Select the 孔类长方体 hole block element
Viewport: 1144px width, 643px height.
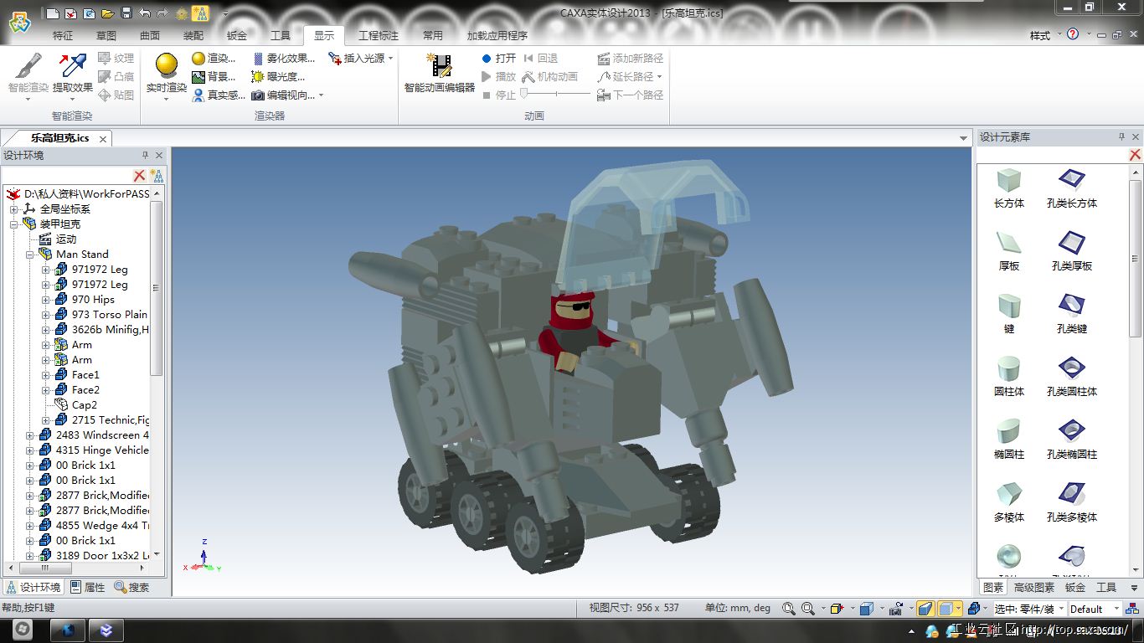(1072, 188)
